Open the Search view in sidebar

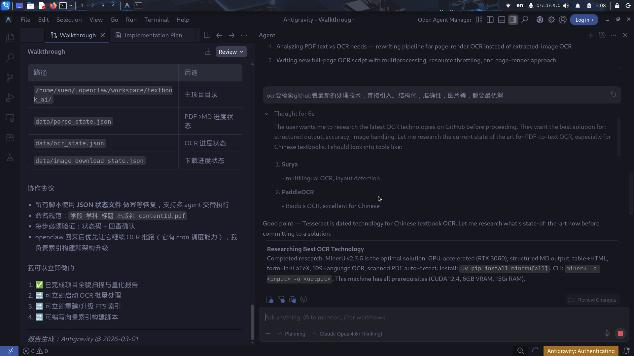click(x=10, y=58)
